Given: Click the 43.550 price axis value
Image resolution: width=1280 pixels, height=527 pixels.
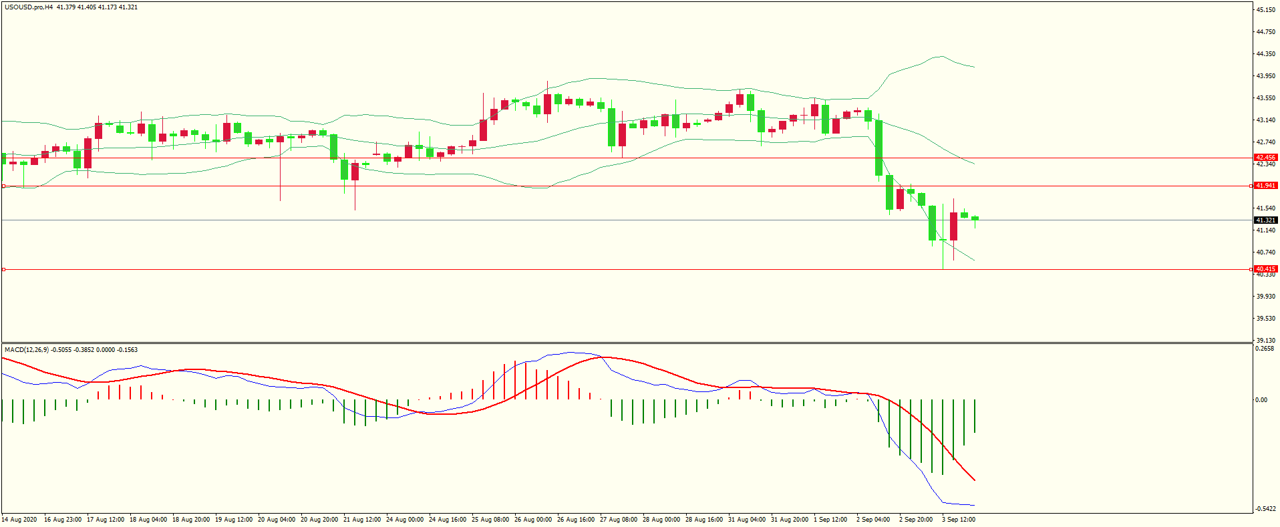Looking at the screenshot, I should tap(1266, 98).
